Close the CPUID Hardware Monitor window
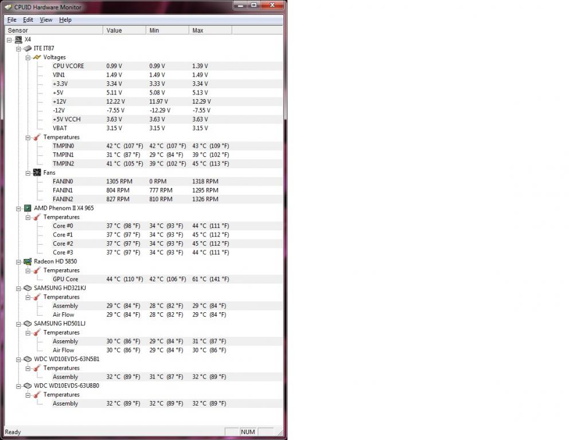The width and height of the screenshot is (569, 440). coord(273,5)
